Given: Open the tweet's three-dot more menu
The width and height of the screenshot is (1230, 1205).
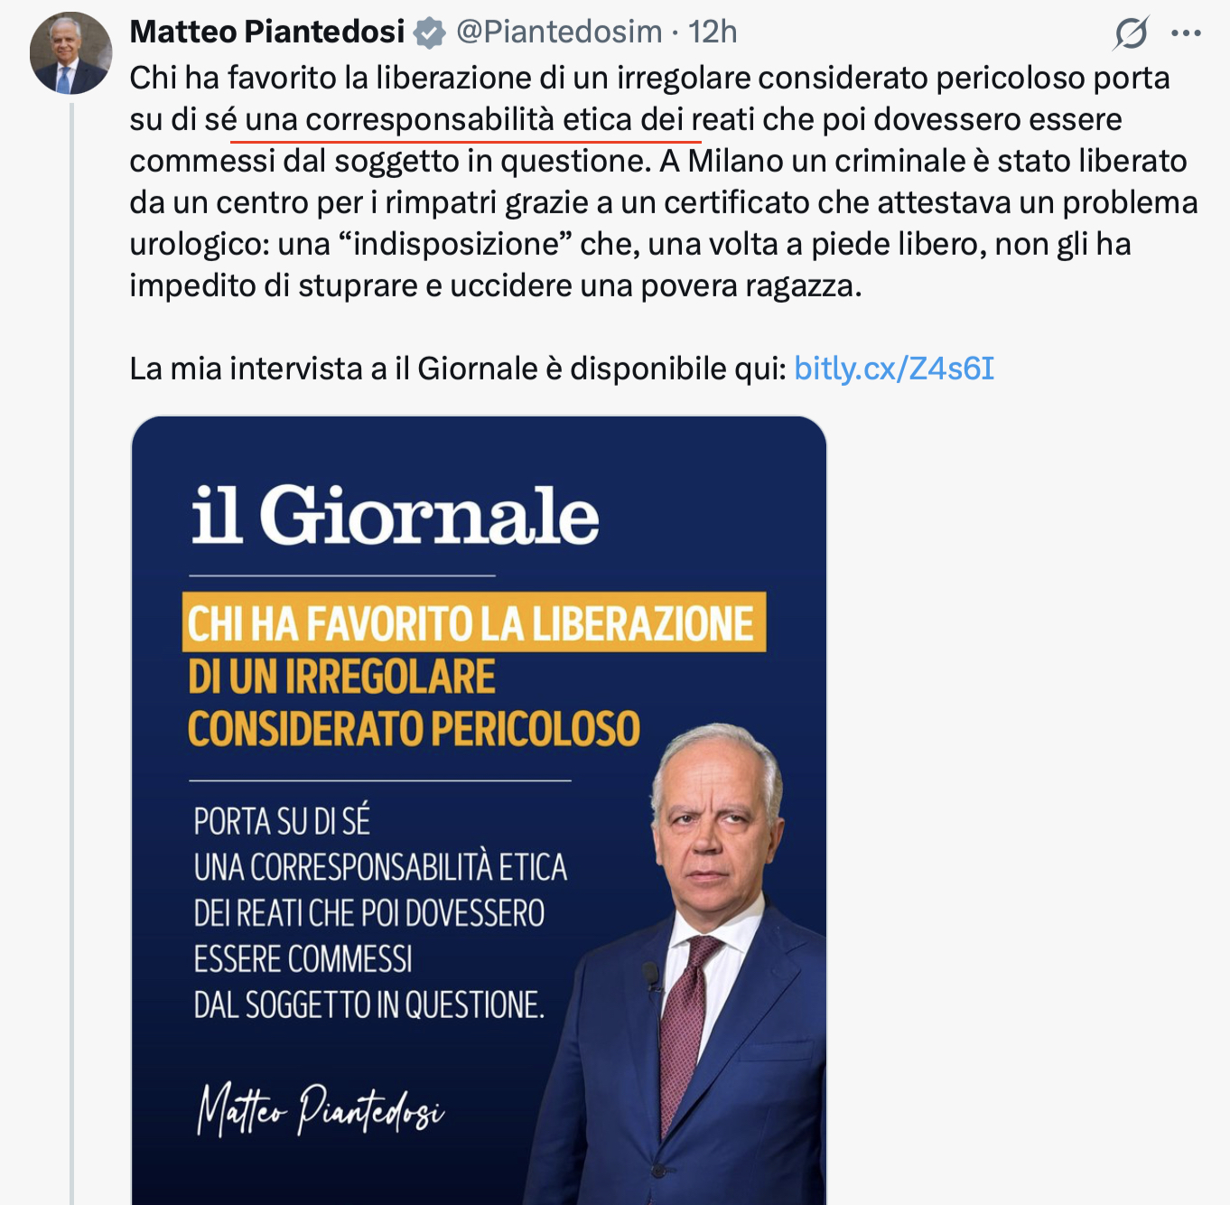Looking at the screenshot, I should pos(1186,33).
